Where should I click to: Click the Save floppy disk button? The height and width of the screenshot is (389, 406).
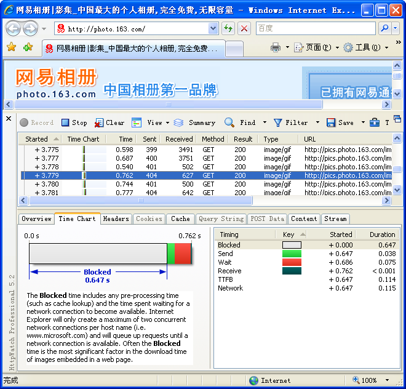click(x=340, y=122)
